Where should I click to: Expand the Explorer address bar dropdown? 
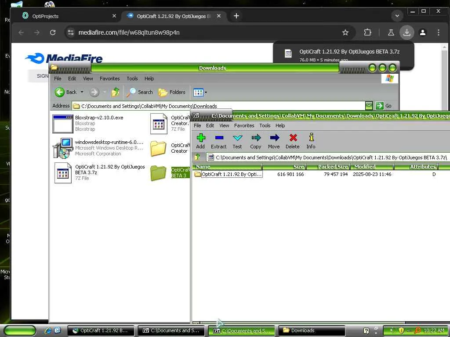[x=369, y=106]
